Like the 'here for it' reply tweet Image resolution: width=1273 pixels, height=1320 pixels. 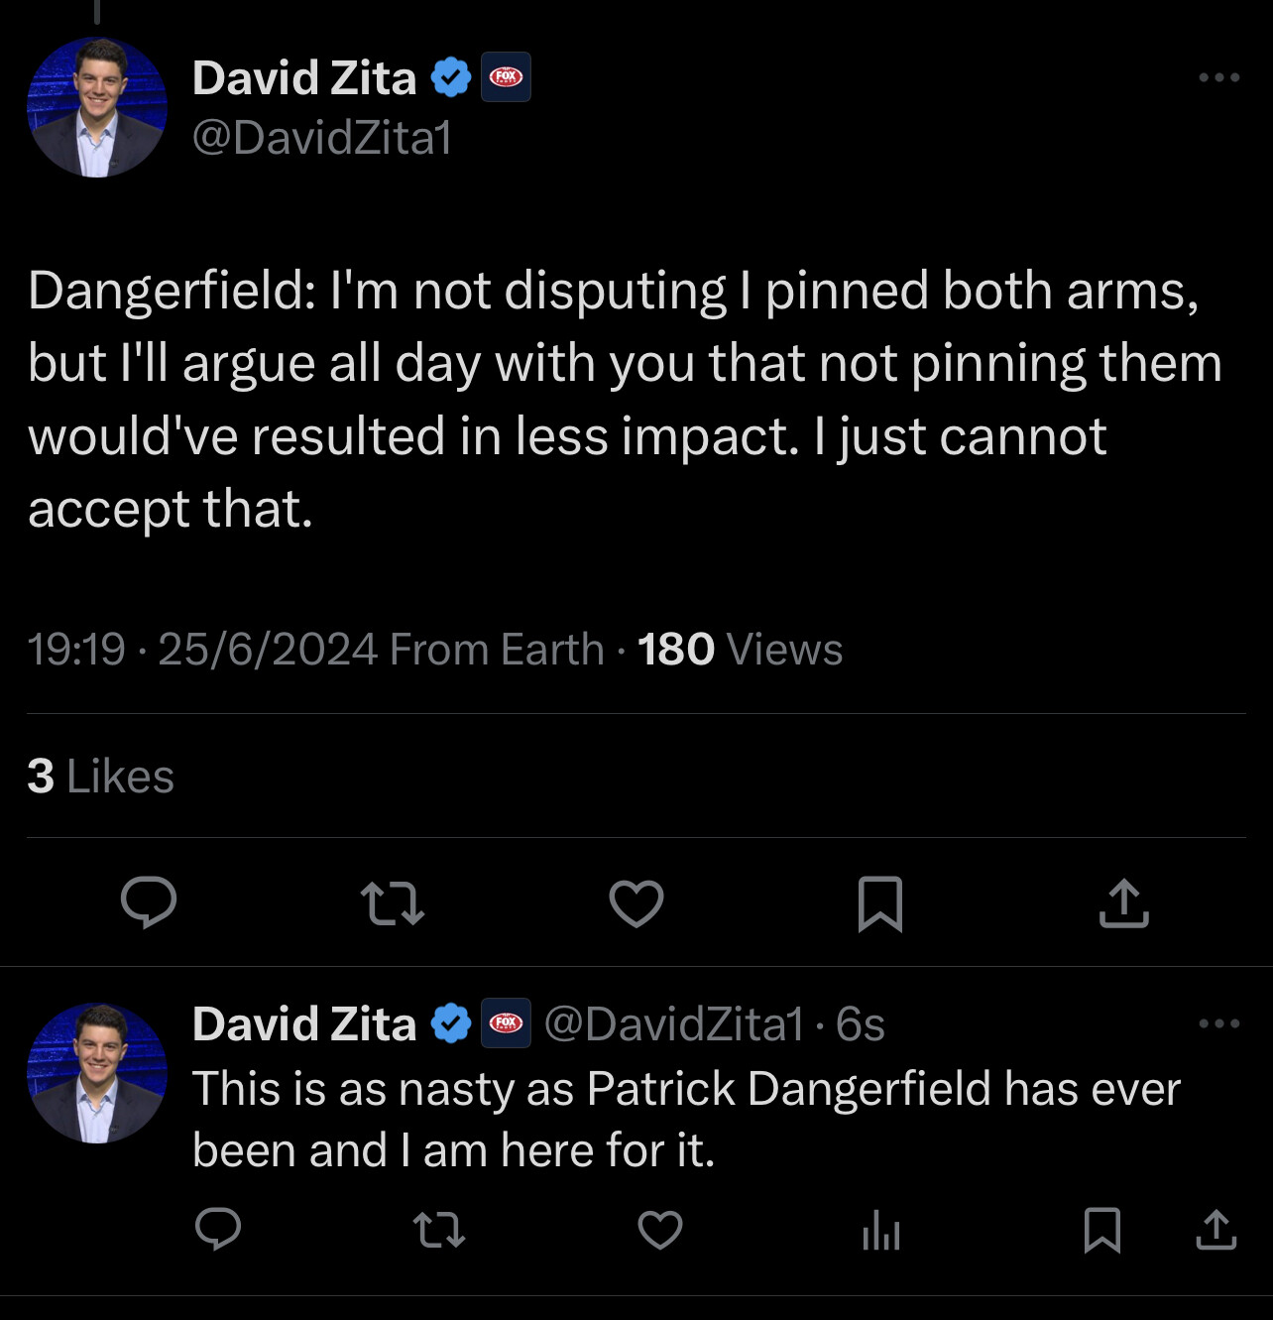point(660,1231)
